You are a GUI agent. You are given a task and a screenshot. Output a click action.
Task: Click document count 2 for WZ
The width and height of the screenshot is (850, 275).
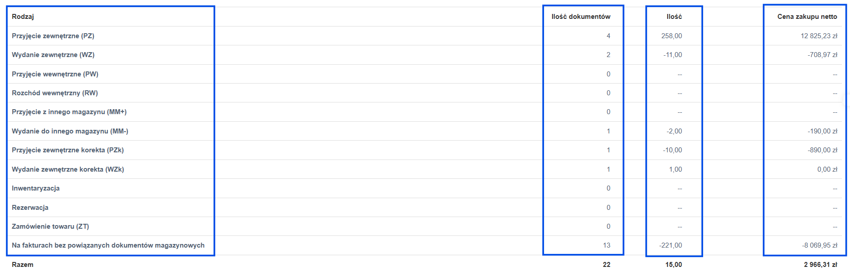click(608, 55)
